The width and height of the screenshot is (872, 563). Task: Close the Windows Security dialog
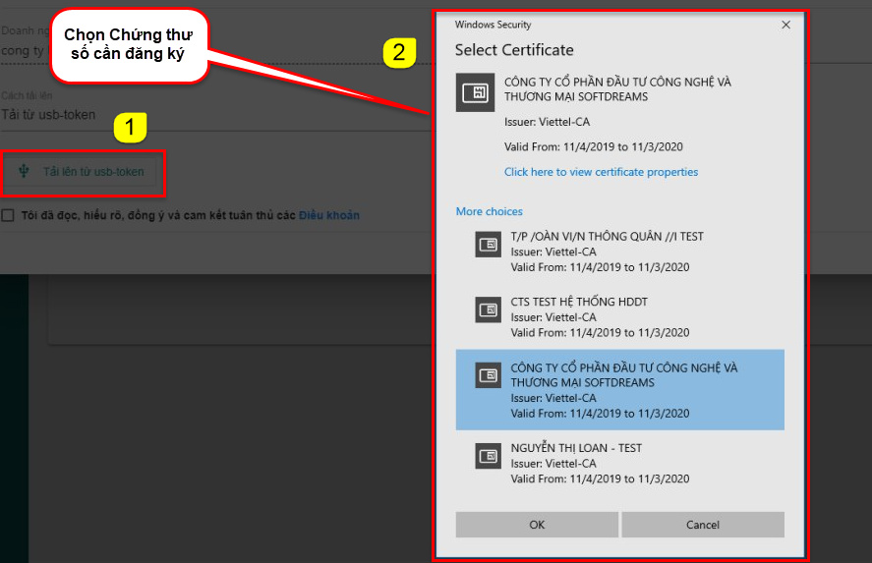coord(785,25)
